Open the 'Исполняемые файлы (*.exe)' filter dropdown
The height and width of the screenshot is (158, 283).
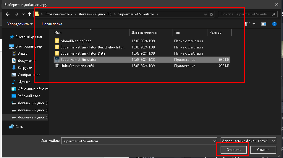point(248,141)
